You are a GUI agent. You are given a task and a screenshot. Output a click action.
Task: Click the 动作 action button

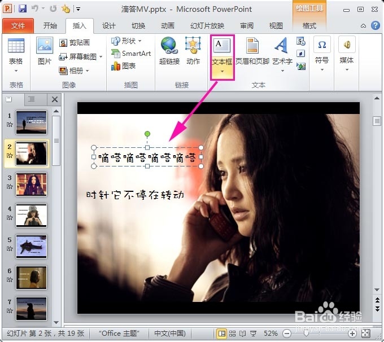point(193,51)
